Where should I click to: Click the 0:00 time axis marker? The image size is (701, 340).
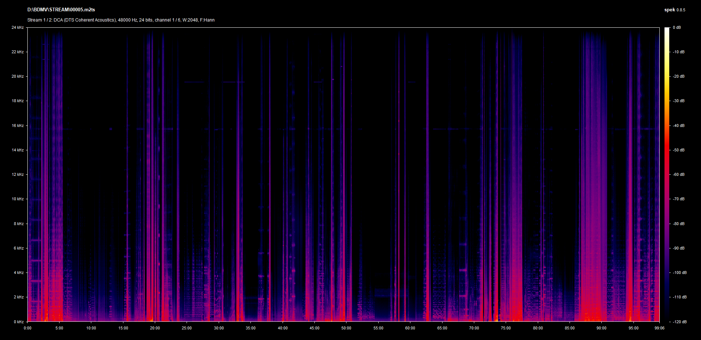click(x=28, y=328)
